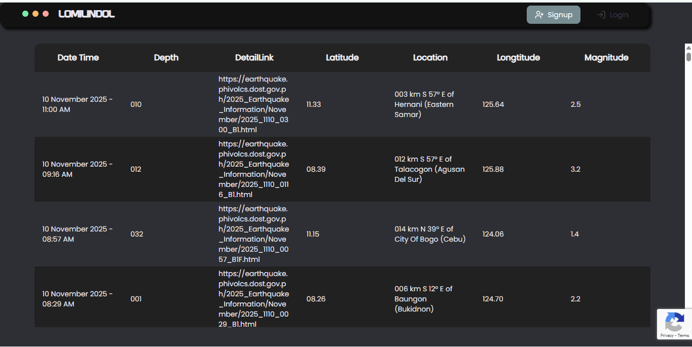Image resolution: width=692 pixels, height=347 pixels.
Task: Click the green dot in header
Action: pos(25,14)
